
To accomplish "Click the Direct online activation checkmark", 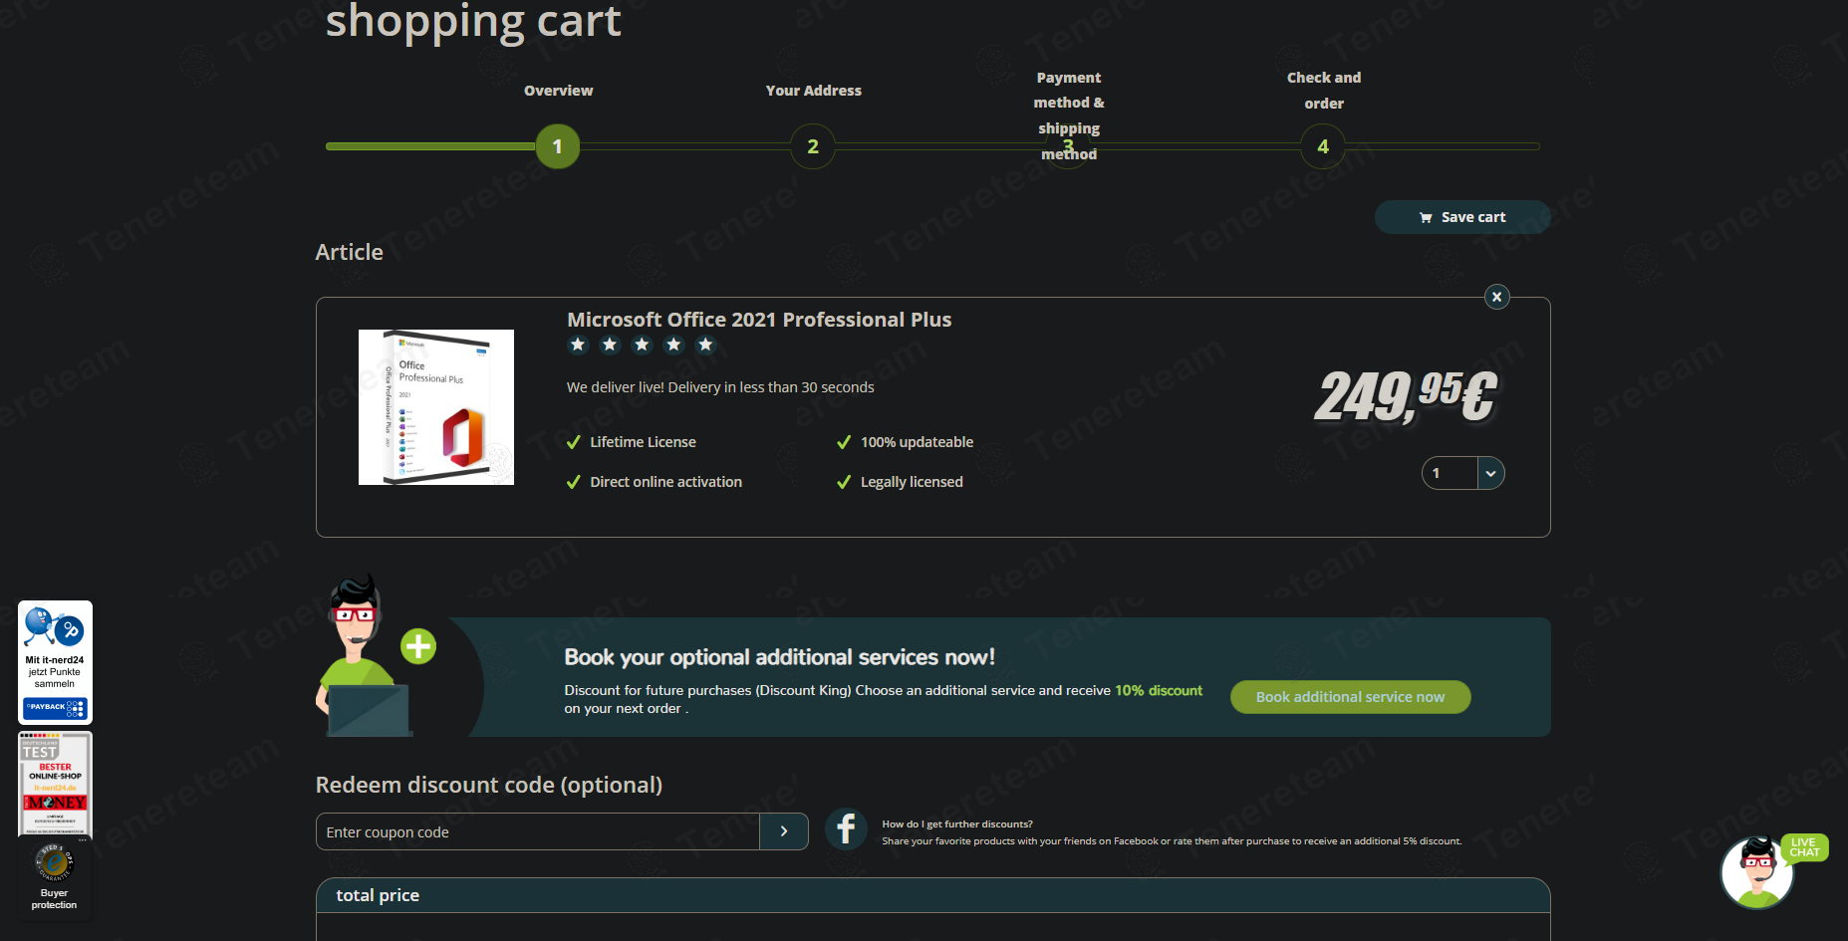I will 574,482.
